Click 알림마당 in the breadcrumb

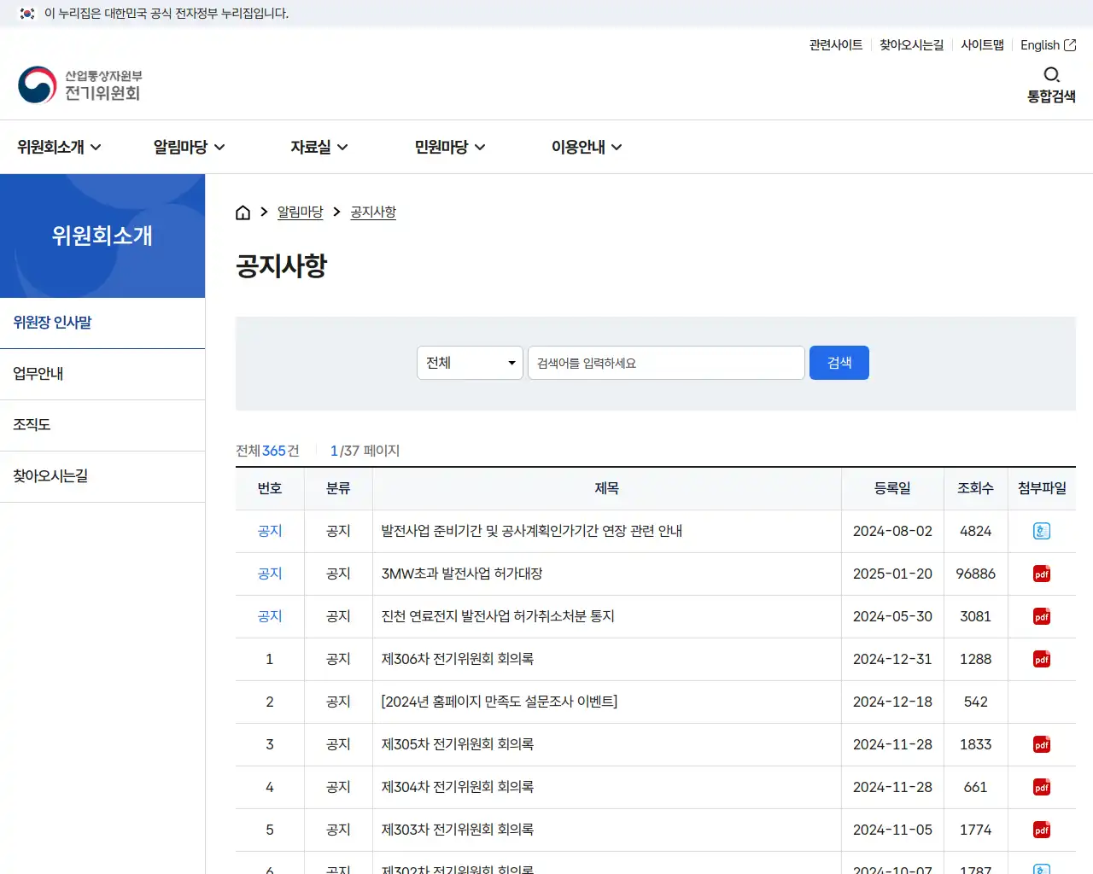[x=300, y=212]
